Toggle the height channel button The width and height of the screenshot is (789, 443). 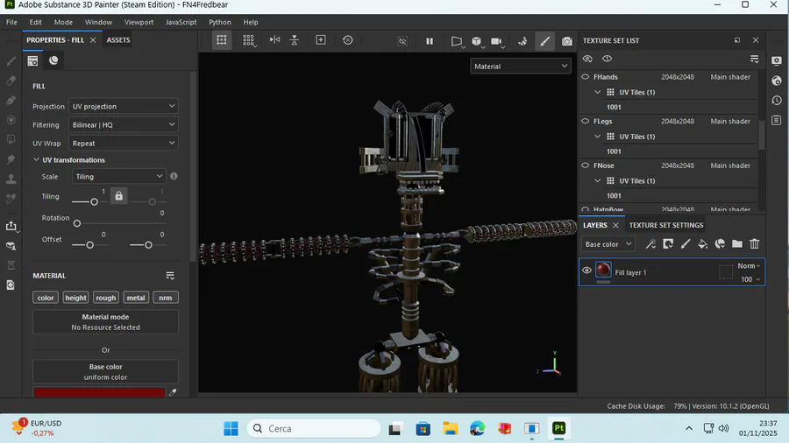[76, 298]
